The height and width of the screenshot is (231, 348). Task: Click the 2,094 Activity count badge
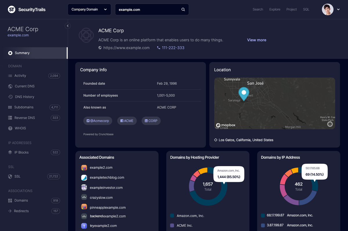click(54, 76)
